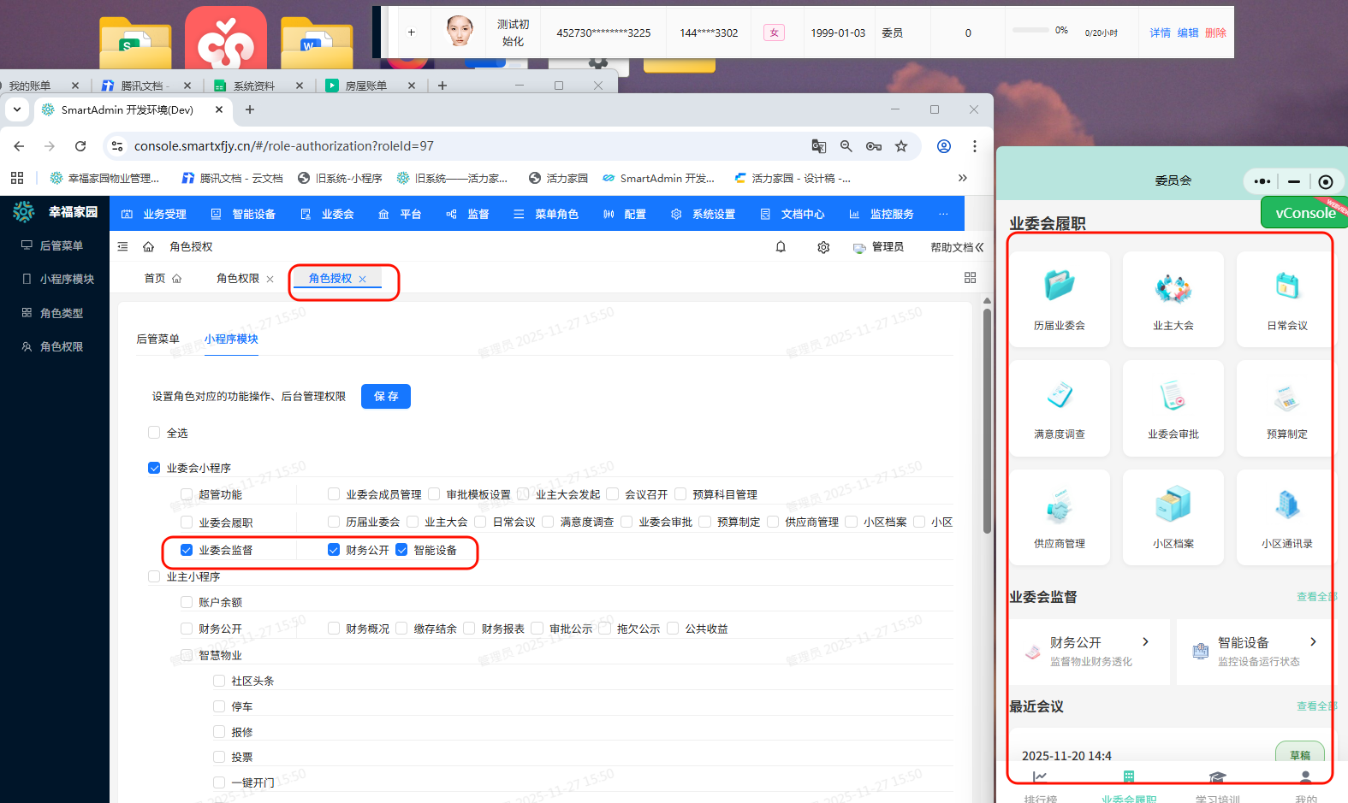1348x803 pixels.
Task: Open the vConsole button
Action: [x=1303, y=213]
